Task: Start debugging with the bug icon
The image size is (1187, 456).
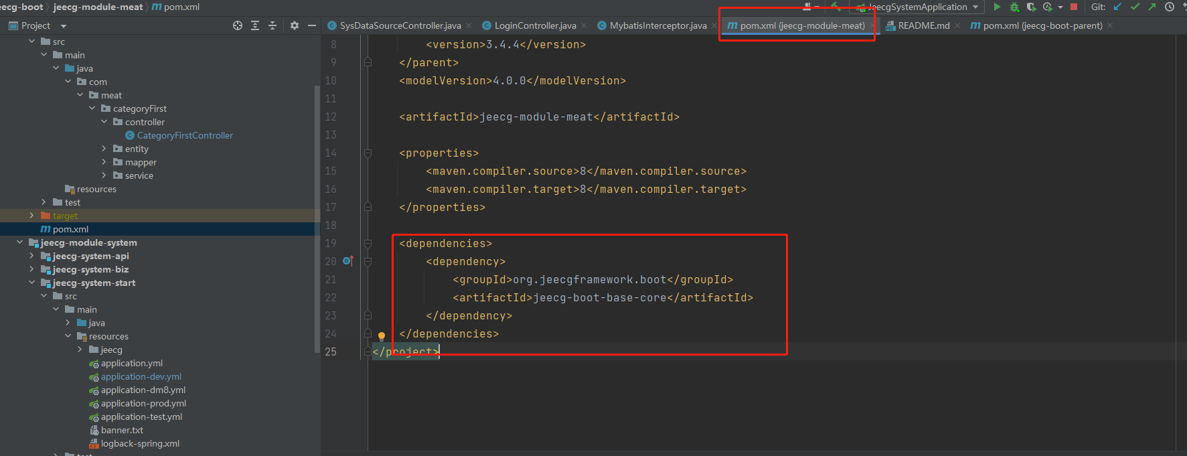Action: pyautogui.click(x=1014, y=7)
